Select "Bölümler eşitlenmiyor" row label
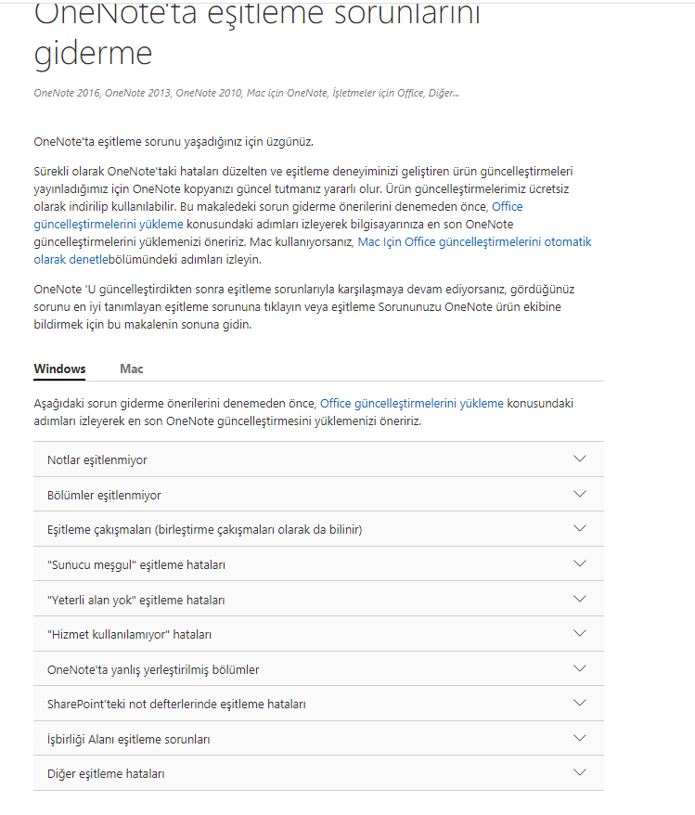This screenshot has height=815, width=695. click(x=104, y=496)
